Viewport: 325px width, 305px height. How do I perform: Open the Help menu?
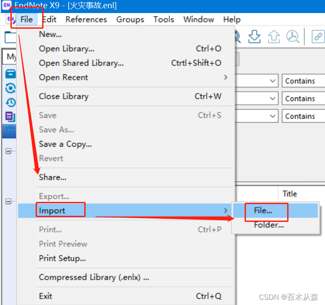coord(232,20)
